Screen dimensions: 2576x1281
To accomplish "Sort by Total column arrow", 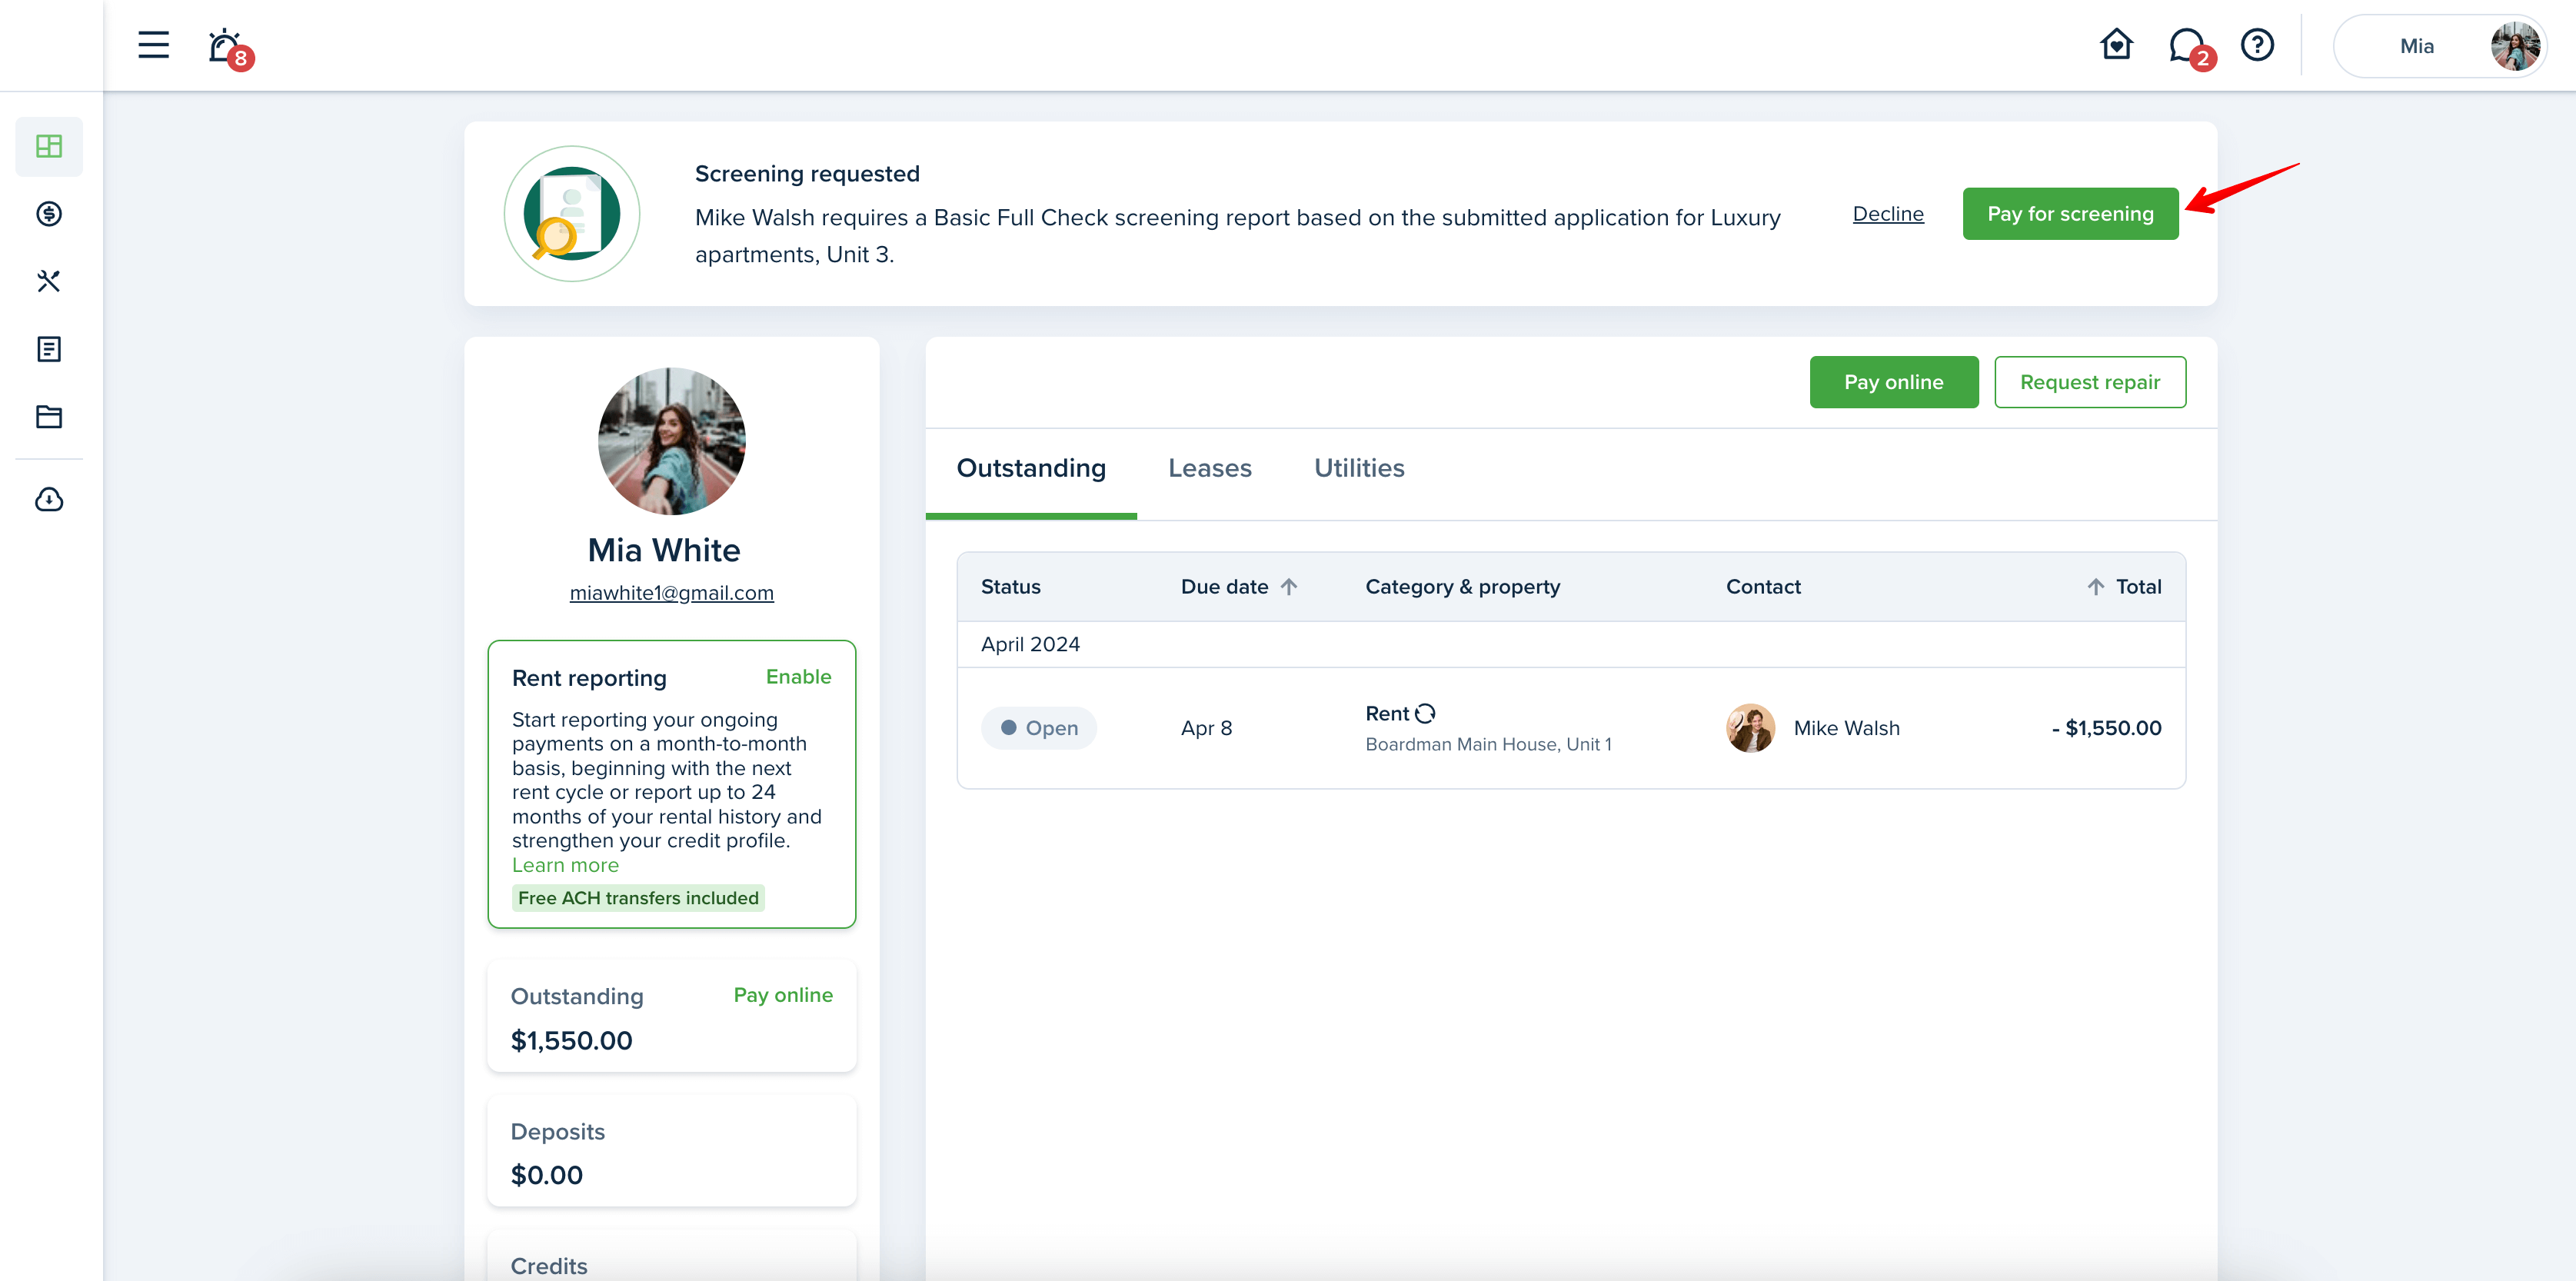I will 2096,587.
